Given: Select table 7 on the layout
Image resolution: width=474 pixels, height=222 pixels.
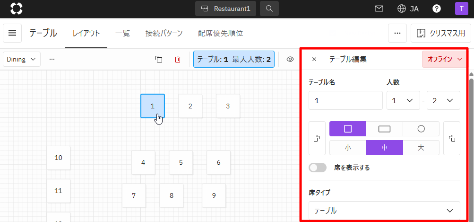Looking at the screenshot, I should (134, 195).
